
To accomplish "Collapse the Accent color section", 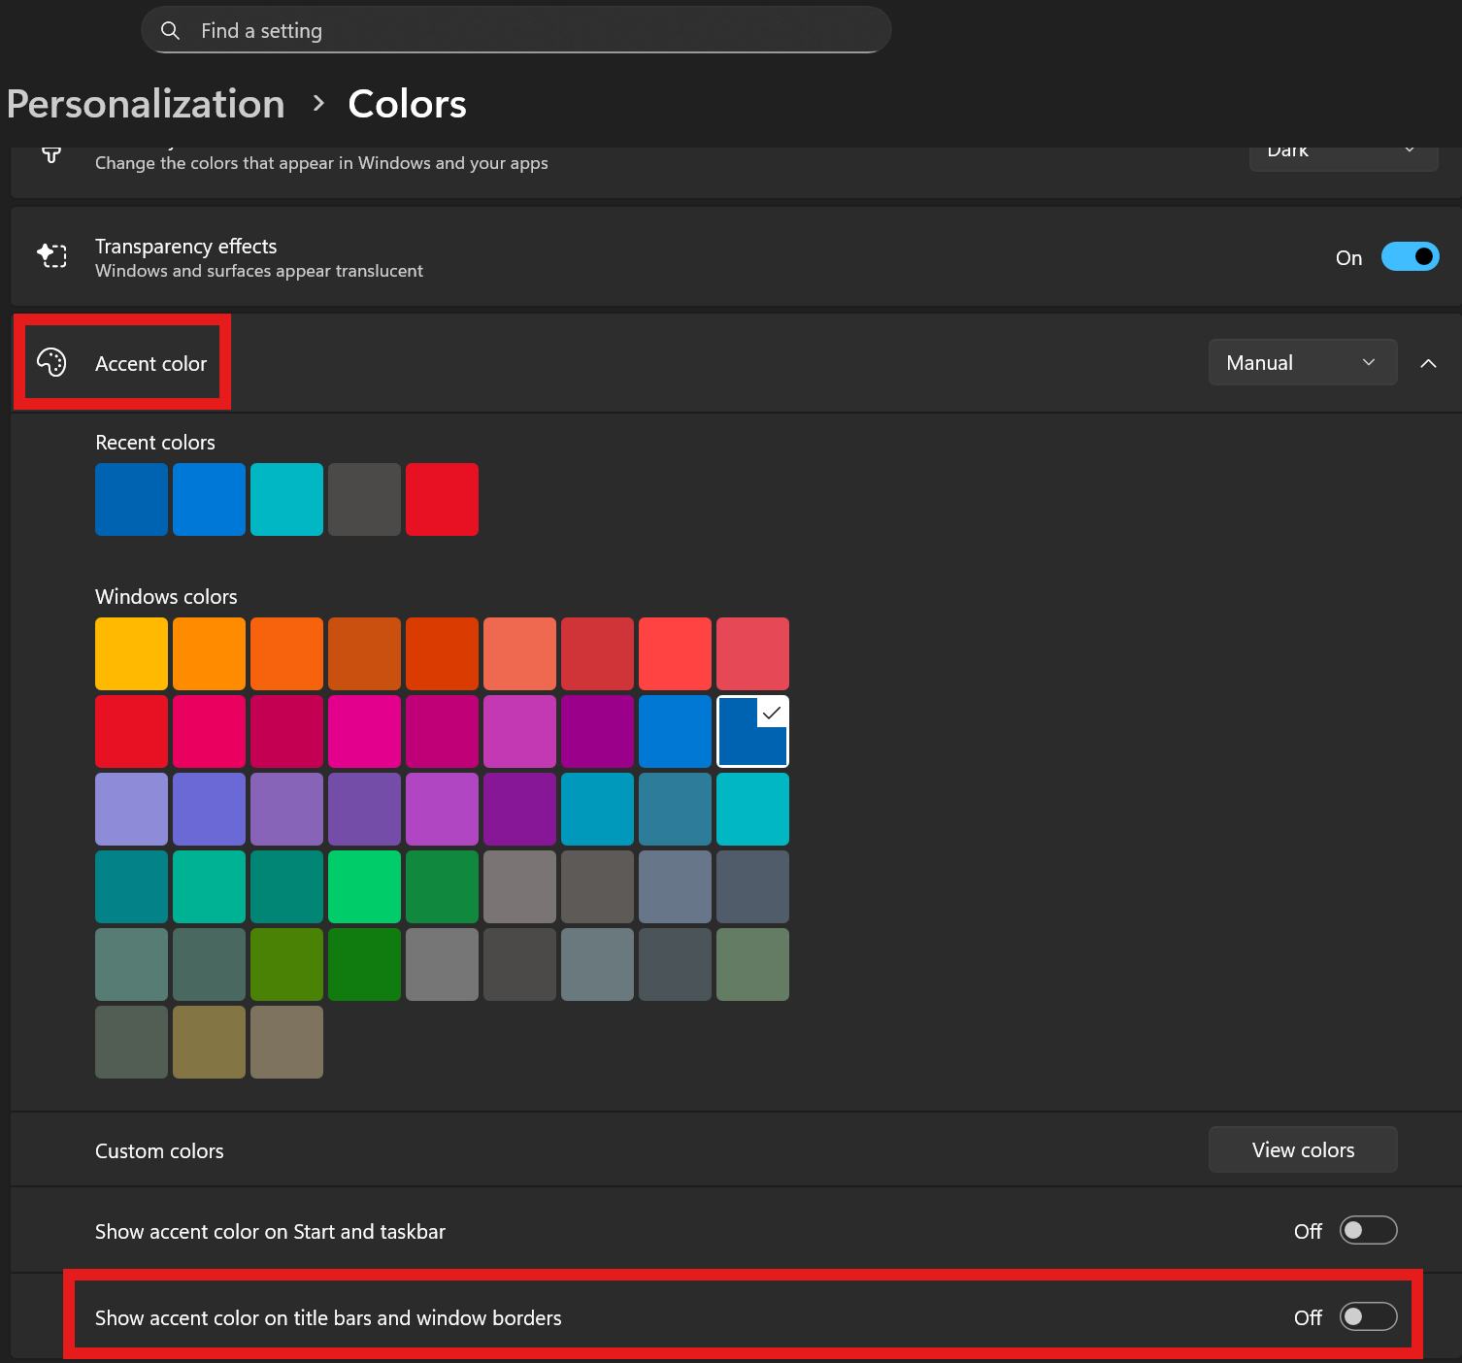I will [x=1428, y=363].
